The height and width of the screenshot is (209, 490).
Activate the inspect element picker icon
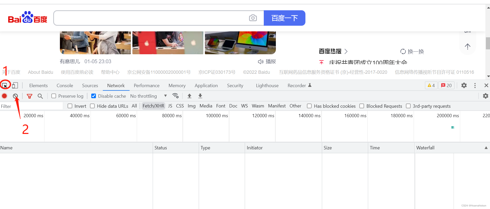pos(5,85)
